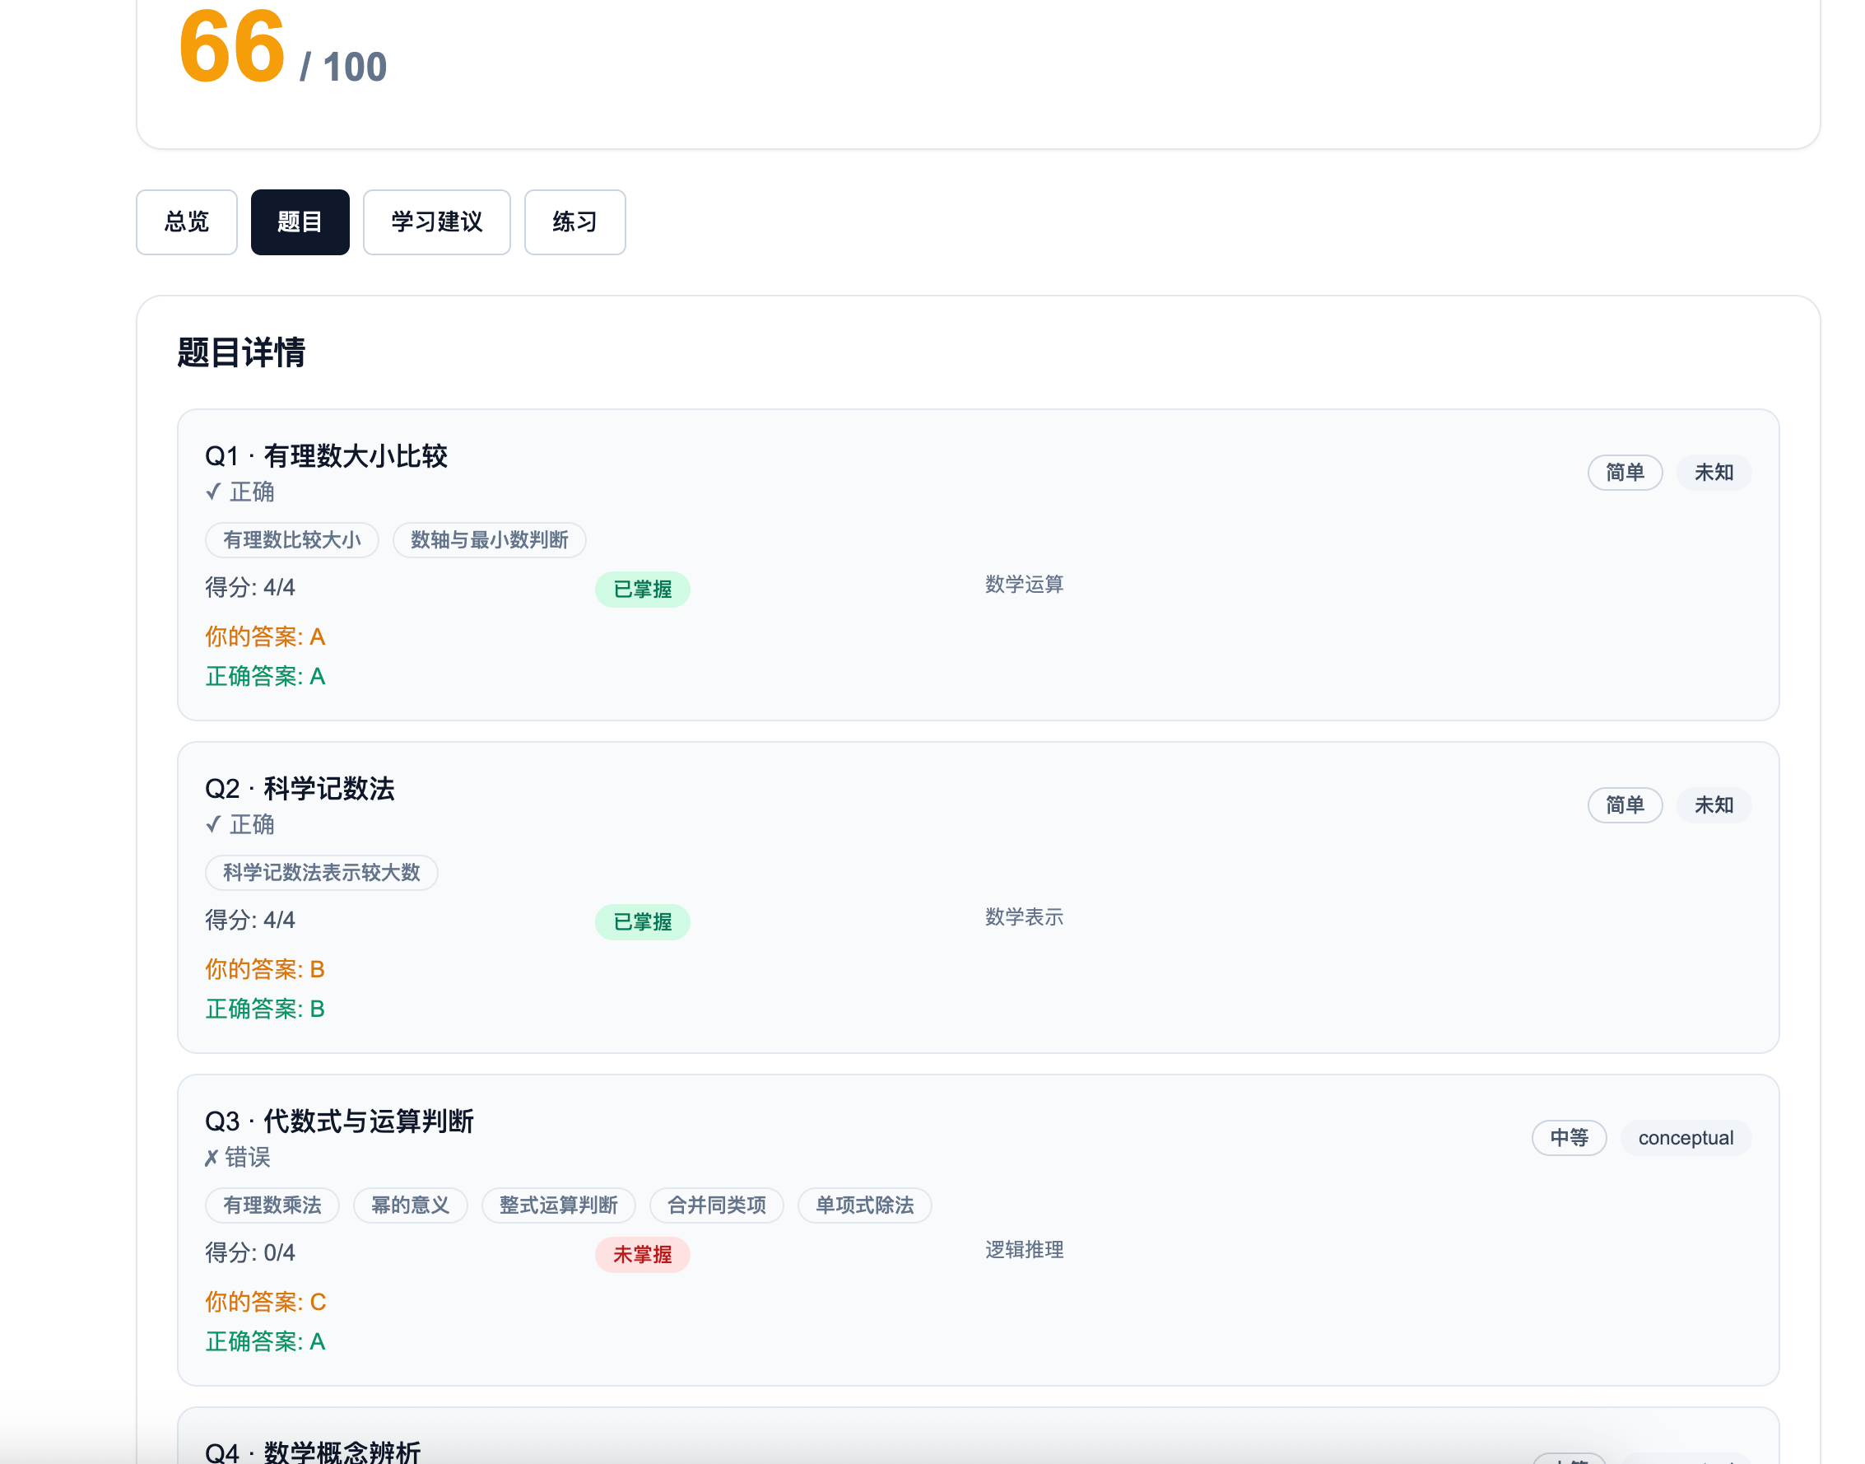This screenshot has height=1464, width=1865.
Task: Select the 单项式除法 tag
Action: tap(863, 1205)
